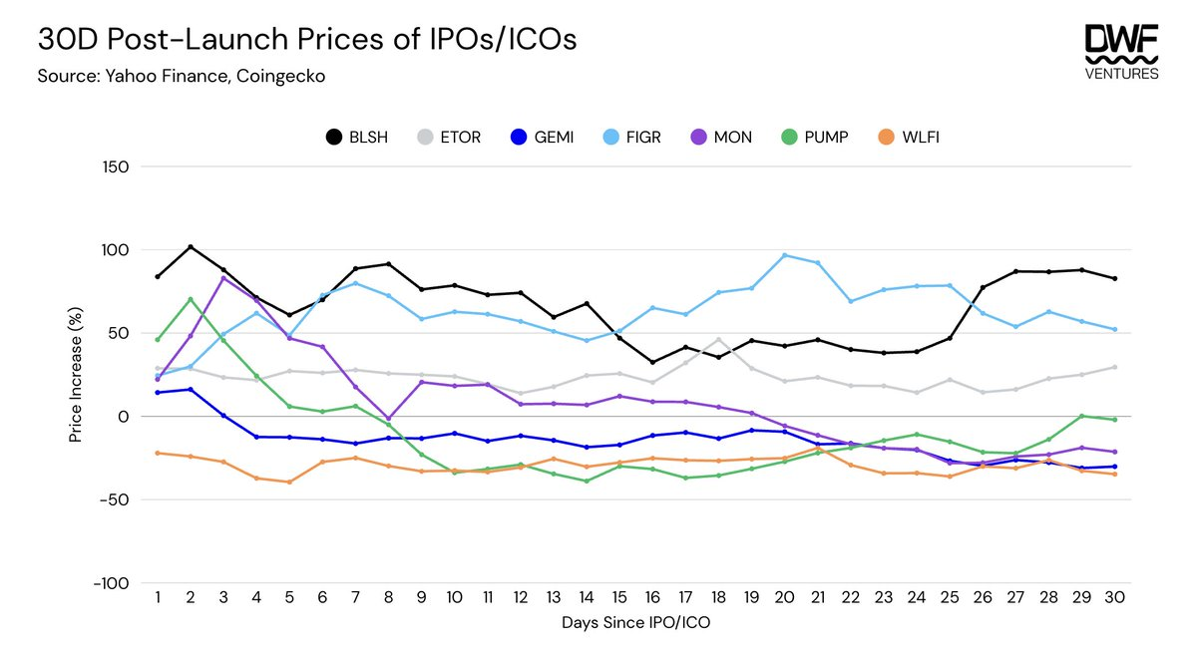
Task: Click the chart title text
Action: tap(307, 41)
